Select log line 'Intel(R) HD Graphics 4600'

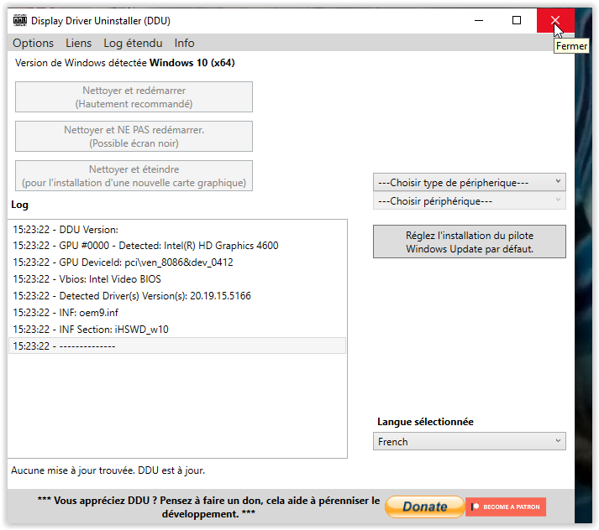click(177, 246)
